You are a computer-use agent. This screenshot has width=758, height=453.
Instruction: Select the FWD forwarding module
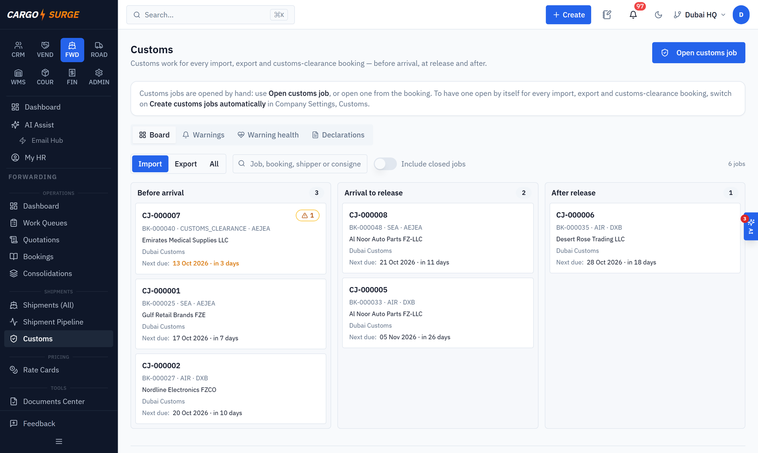tap(72, 50)
